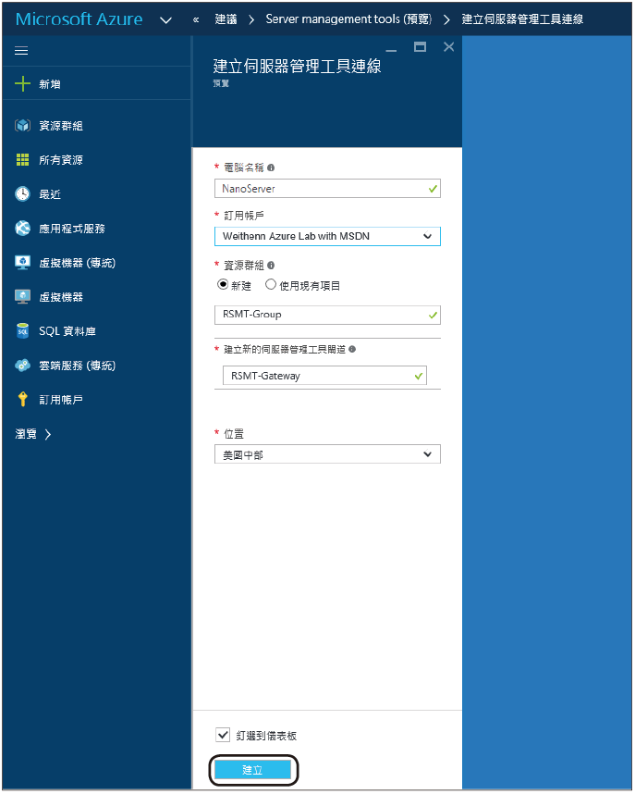Viewport: 635px width, 794px height.
Task: Click the blue 建立 button
Action: pos(252,770)
